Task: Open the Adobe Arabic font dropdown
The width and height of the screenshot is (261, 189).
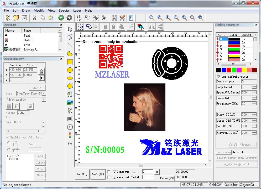Action: 44,100
